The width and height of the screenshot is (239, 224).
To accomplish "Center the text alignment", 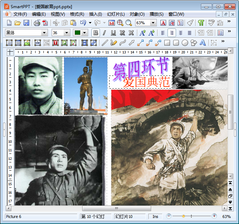I will [181, 33].
